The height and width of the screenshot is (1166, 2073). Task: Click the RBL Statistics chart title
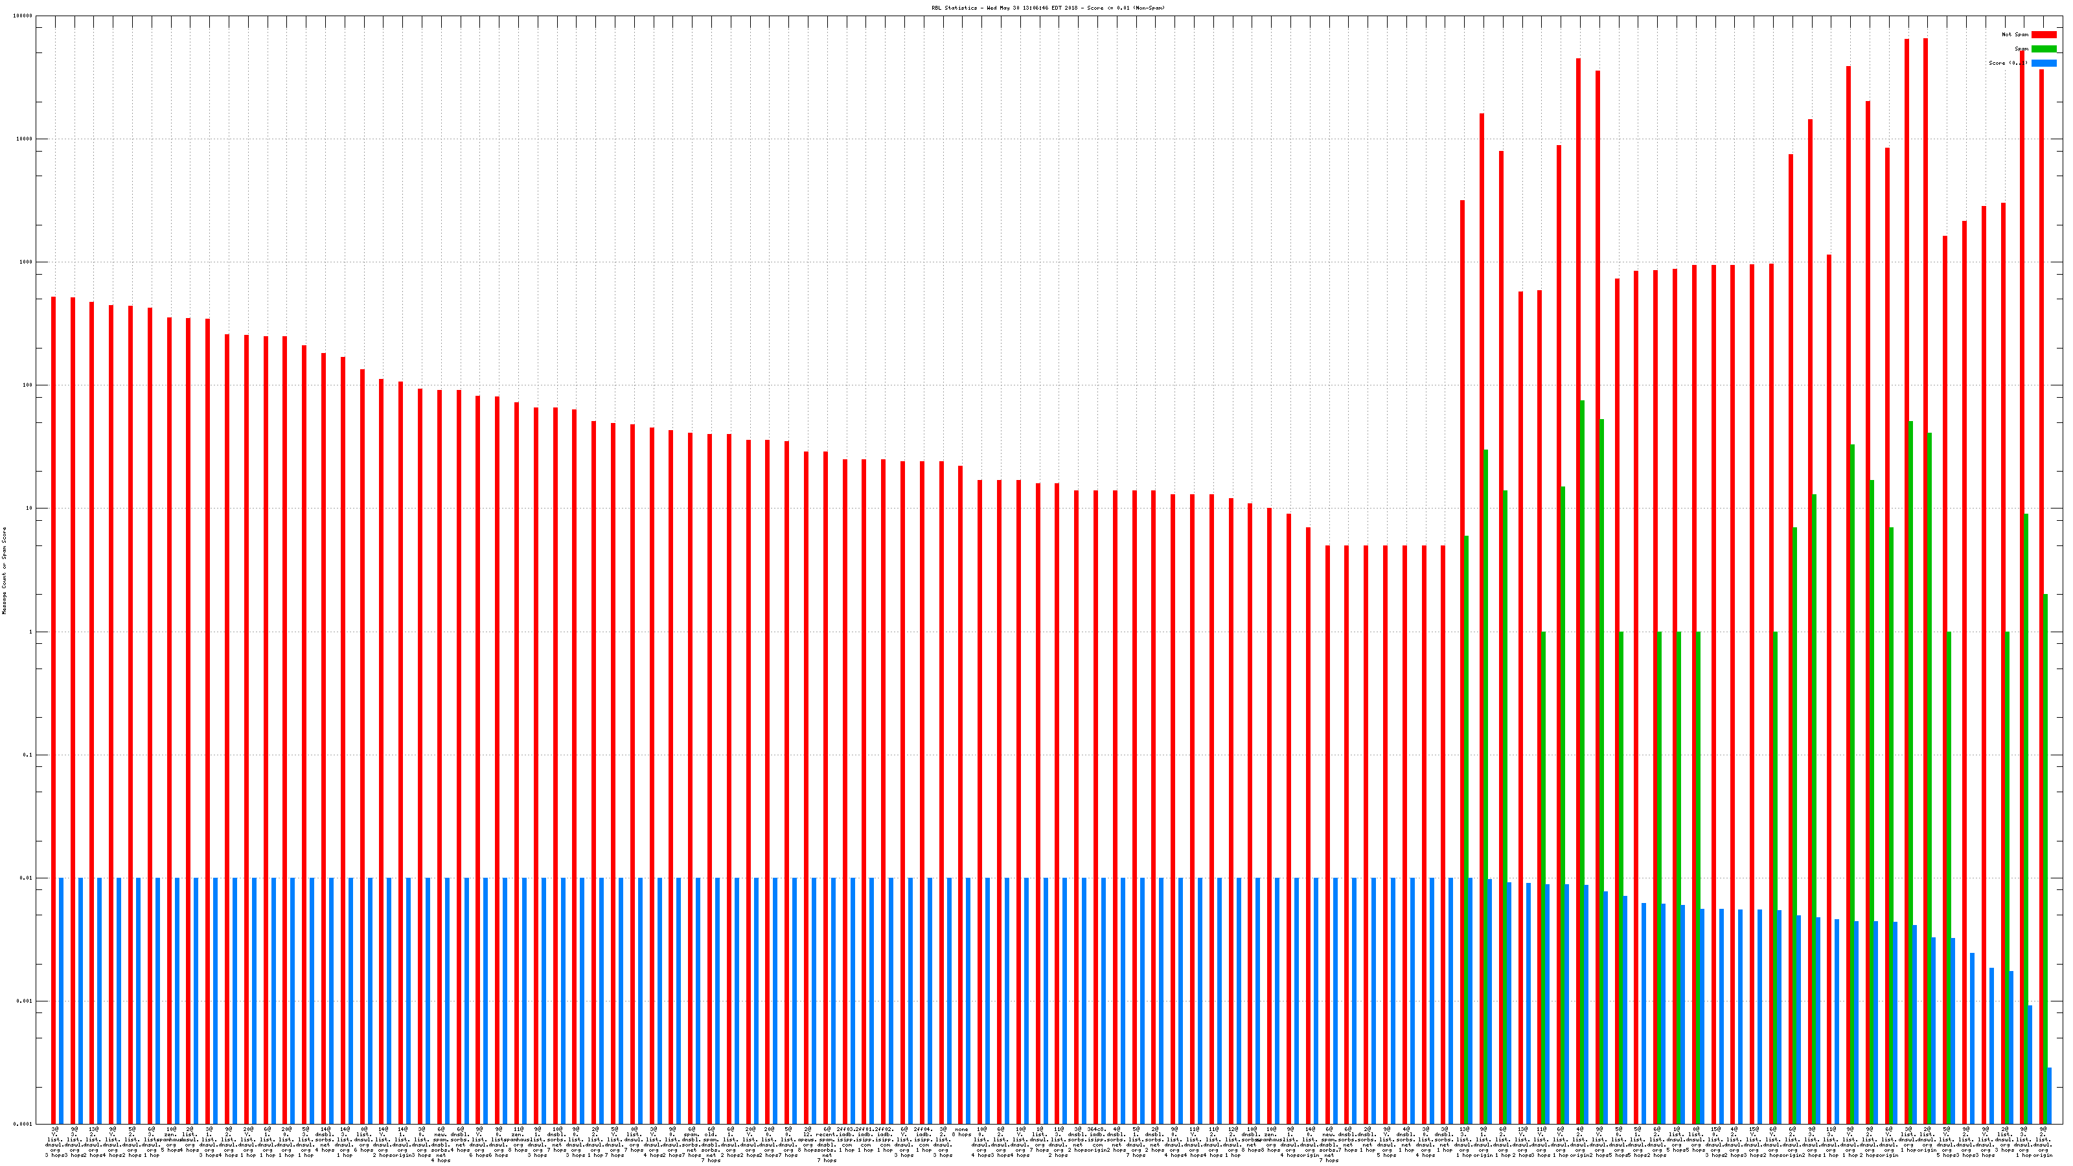[x=1048, y=8]
